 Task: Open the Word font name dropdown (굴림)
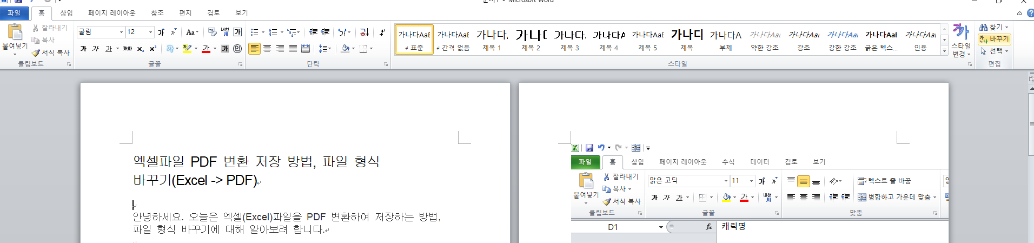click(x=121, y=32)
